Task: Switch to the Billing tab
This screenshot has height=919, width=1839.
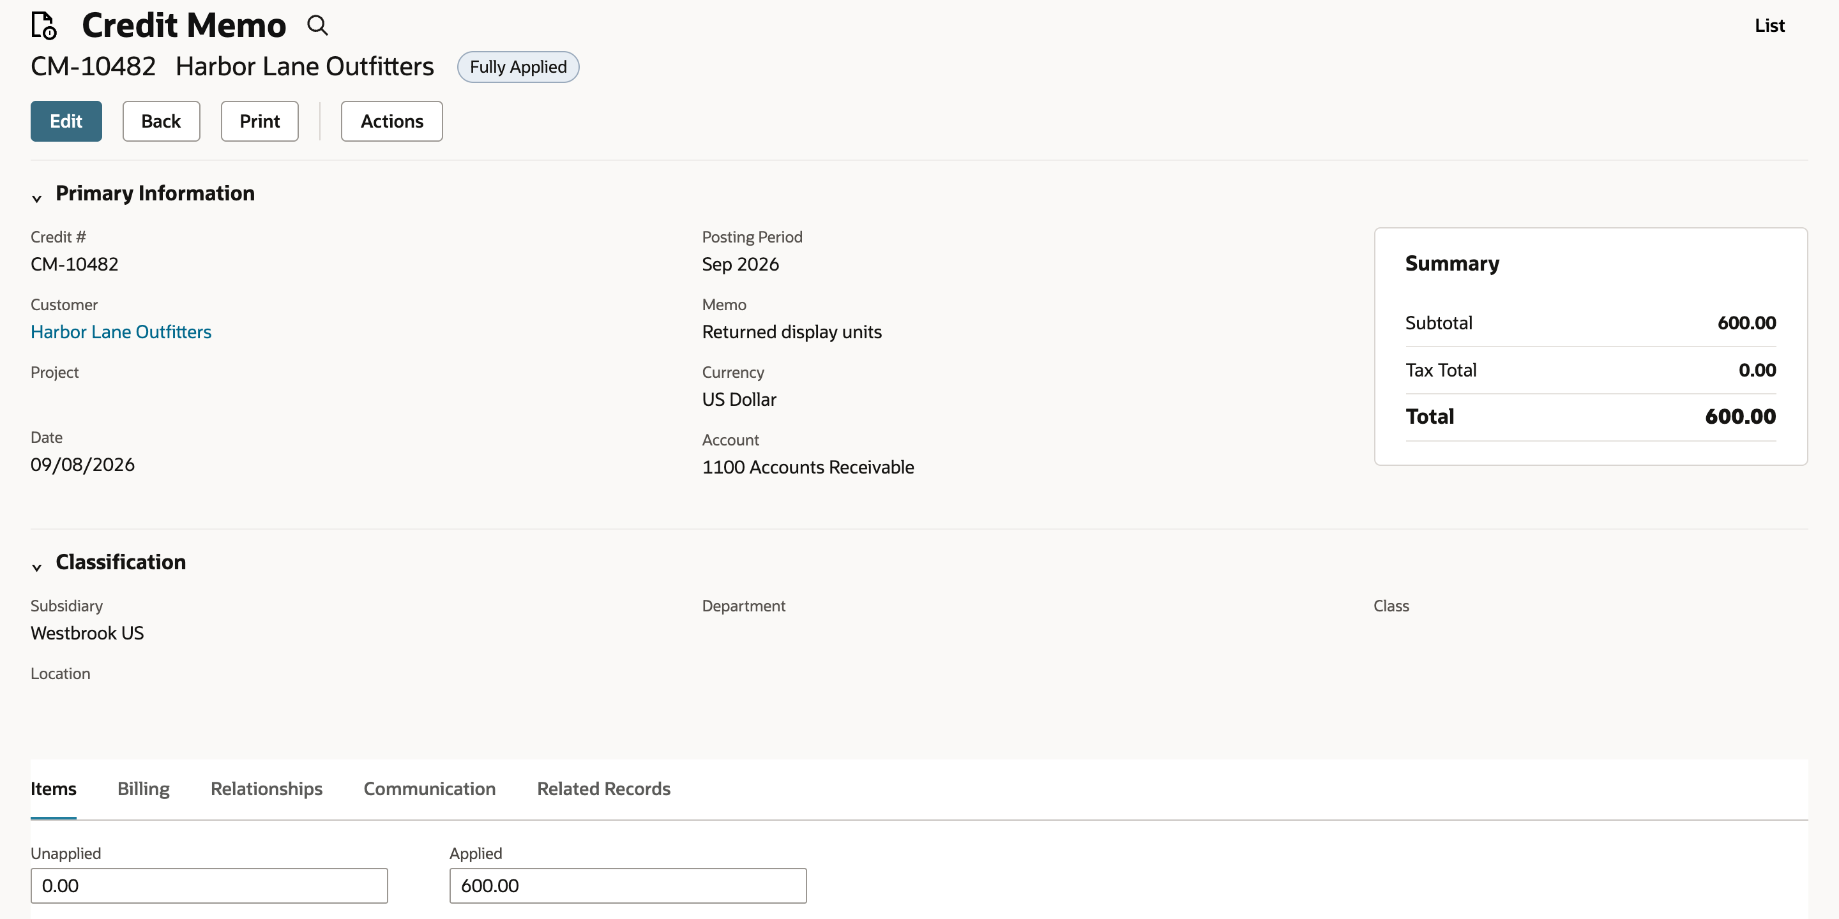Action: (144, 788)
